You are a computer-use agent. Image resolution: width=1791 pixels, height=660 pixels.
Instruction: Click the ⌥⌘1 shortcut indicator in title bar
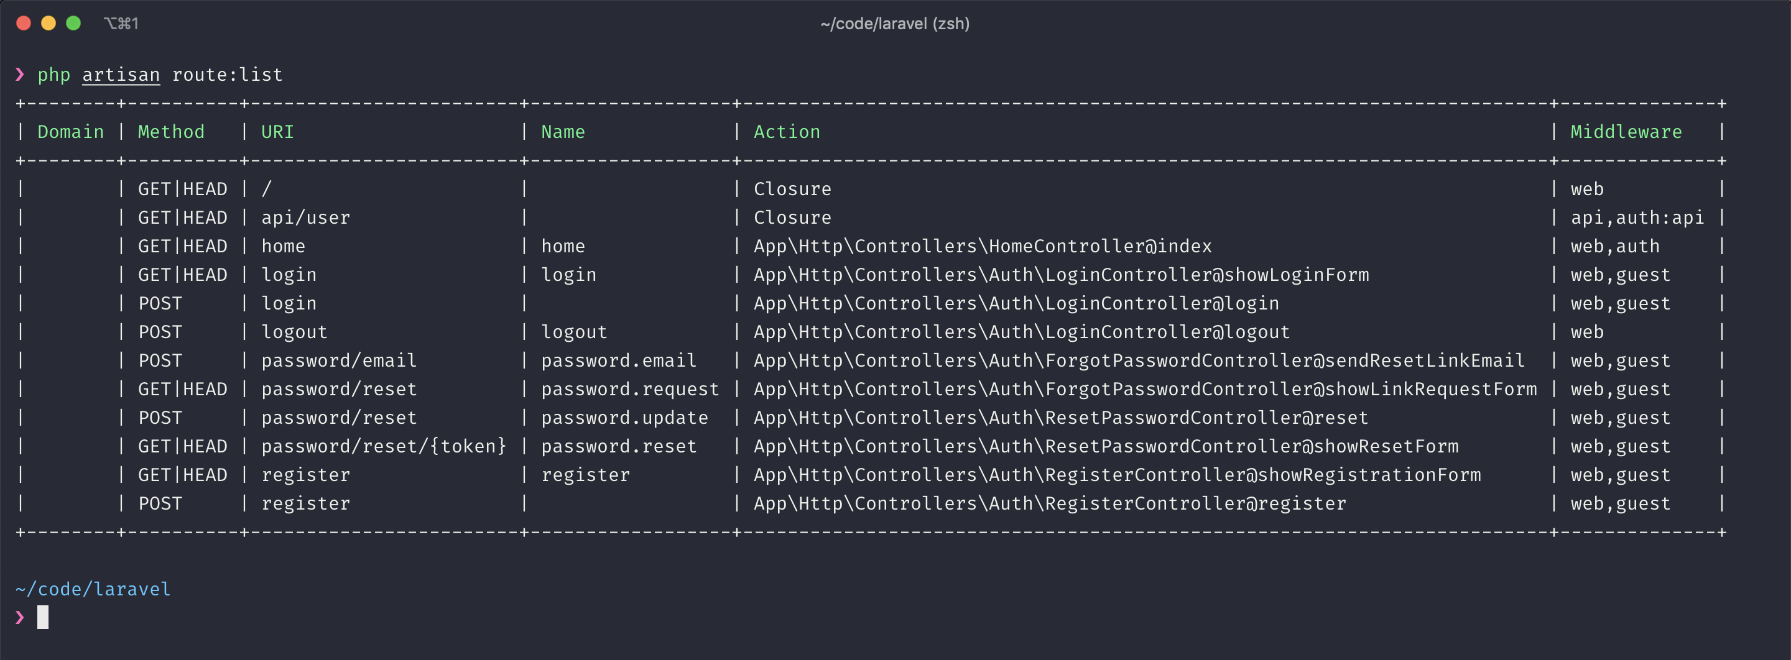tap(122, 24)
